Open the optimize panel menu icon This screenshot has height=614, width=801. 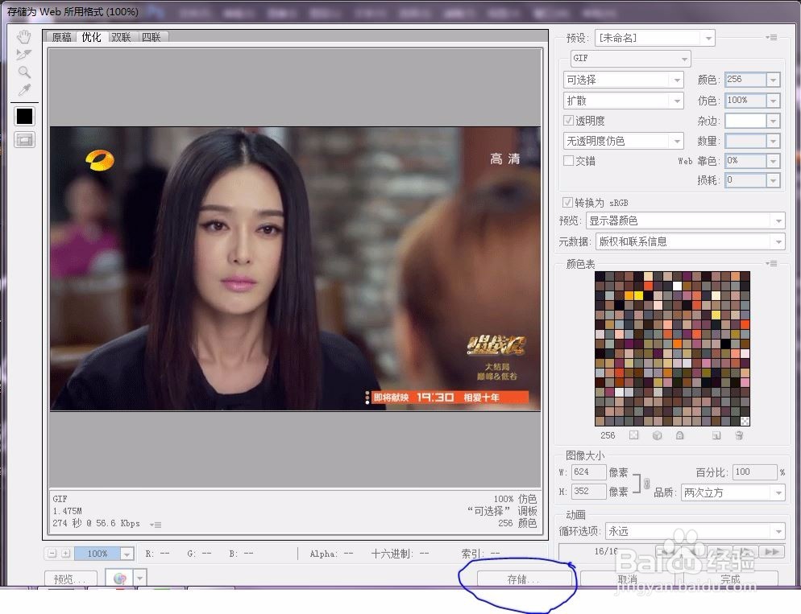click(771, 37)
